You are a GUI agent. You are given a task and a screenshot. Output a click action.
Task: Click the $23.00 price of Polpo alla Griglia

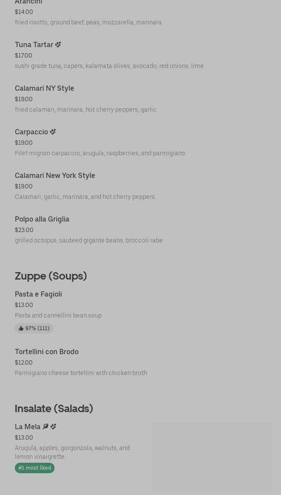[24, 230]
